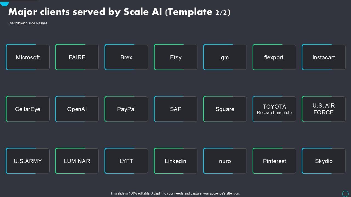Click the OpenAI client card
Screen dimensions: 351x197
click(77, 109)
